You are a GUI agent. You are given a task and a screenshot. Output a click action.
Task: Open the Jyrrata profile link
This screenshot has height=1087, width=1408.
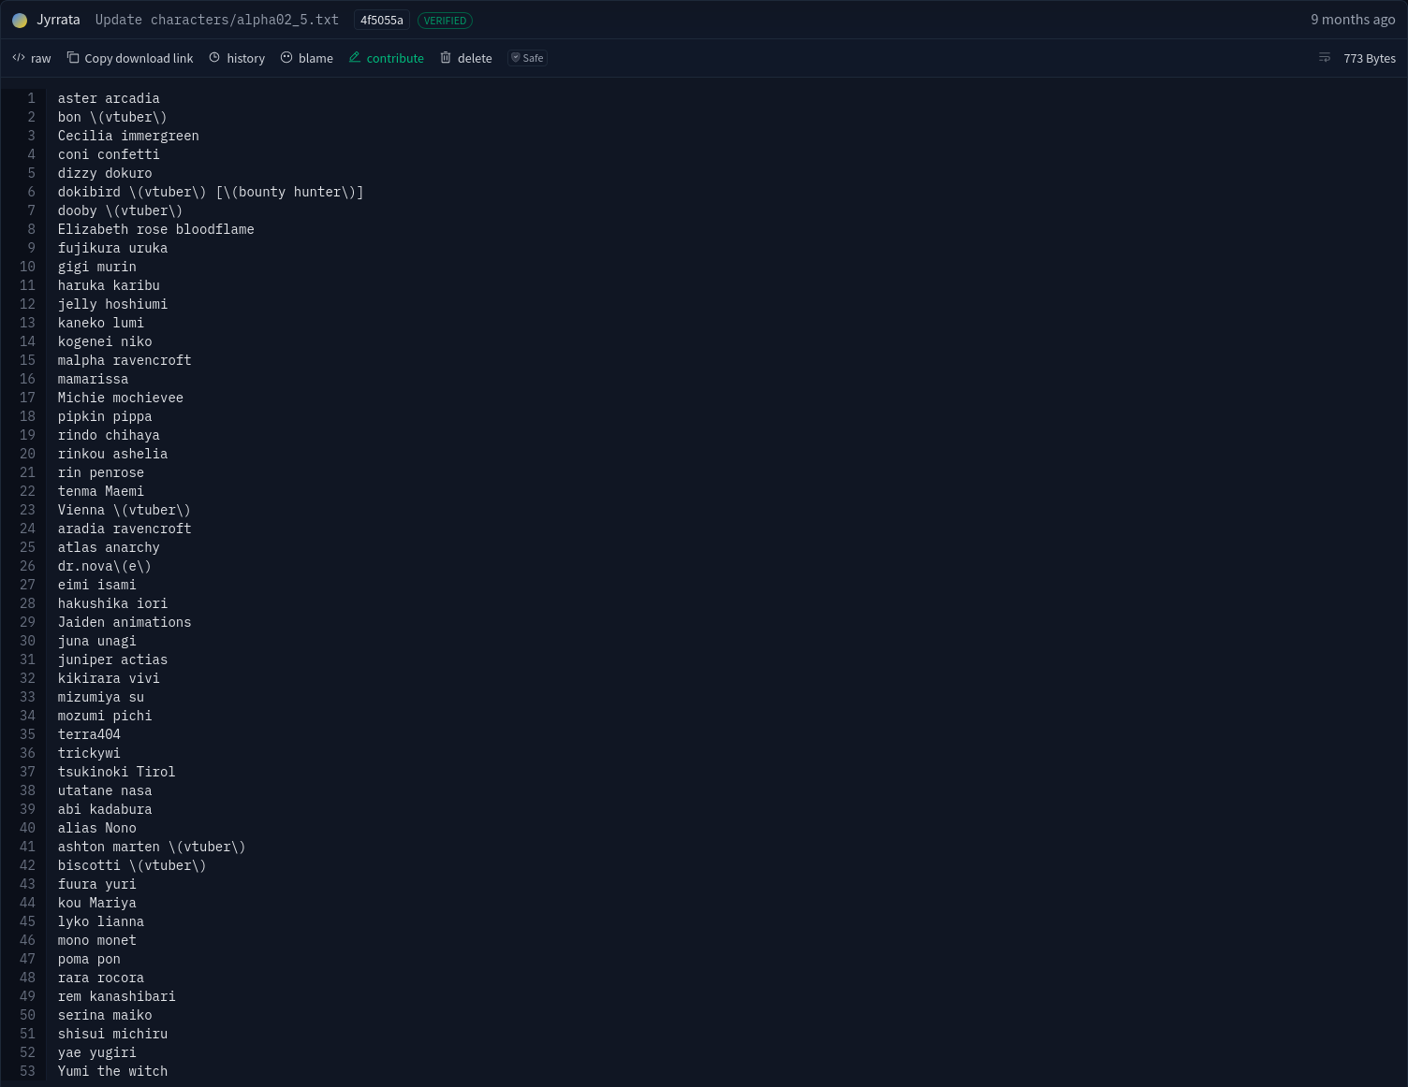pos(58,20)
